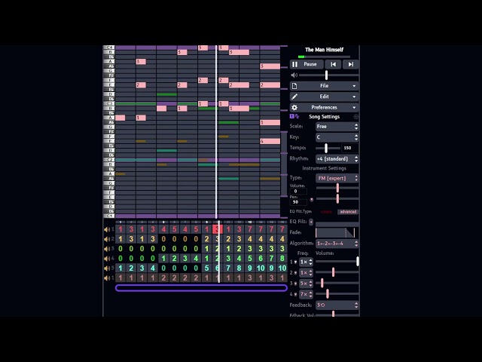The image size is (482, 362).
Task: Open operator 2 frequency selector 1×
Action: 306,273
